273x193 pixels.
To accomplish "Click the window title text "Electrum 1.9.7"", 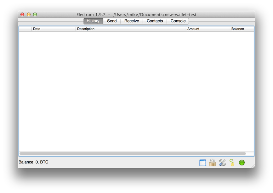I will pos(91,14).
